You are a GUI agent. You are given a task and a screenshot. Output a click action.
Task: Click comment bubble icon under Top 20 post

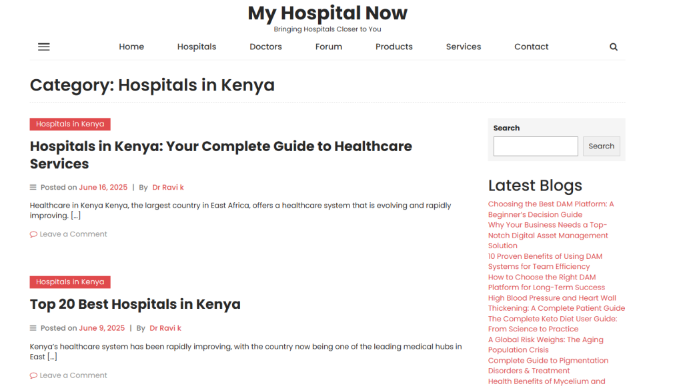pos(33,375)
